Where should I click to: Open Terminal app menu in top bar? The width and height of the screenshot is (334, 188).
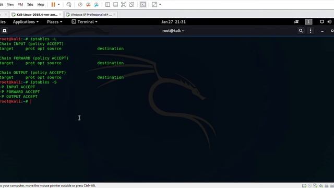coord(85,22)
